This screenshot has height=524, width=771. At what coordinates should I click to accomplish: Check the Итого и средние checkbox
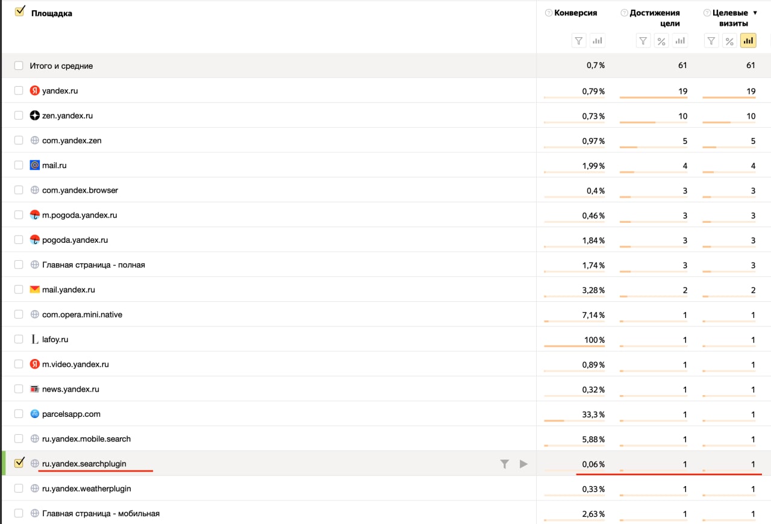pyautogui.click(x=19, y=66)
